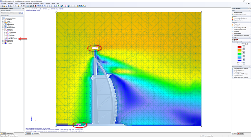This screenshot has height=137, width=251.
Task: Open the Datei menu
Action: [x=5, y=4]
